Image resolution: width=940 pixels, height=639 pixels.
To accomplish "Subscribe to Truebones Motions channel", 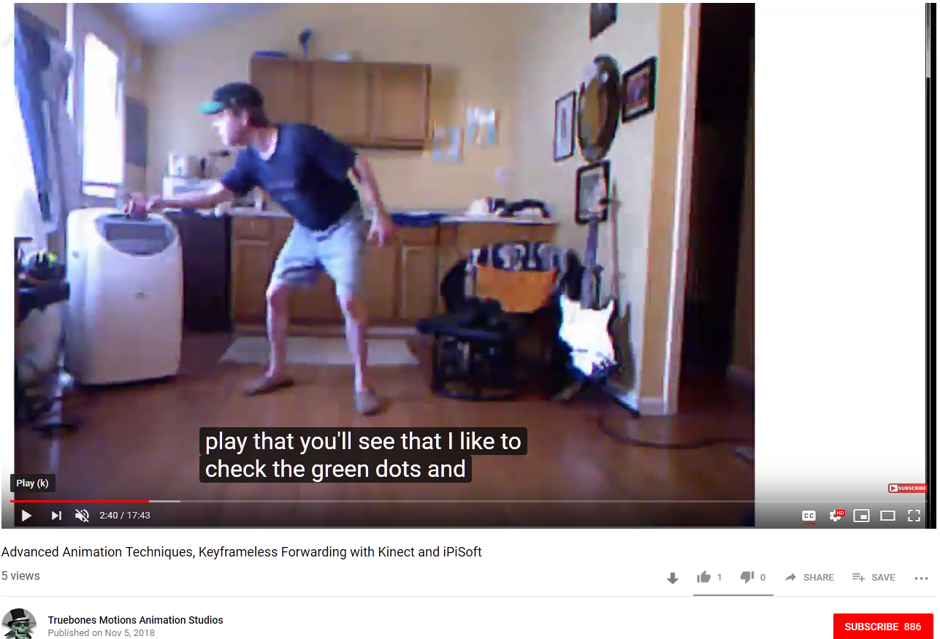I will coord(882,627).
